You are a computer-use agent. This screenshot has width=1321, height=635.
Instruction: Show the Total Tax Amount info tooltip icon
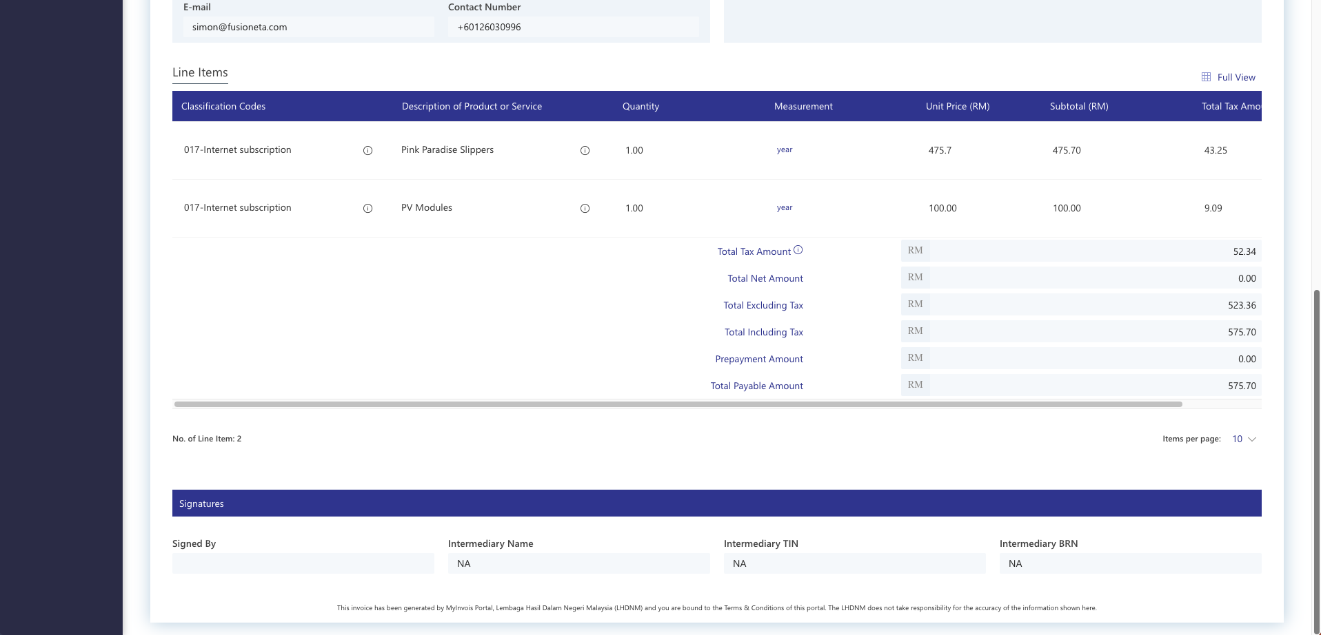click(798, 251)
